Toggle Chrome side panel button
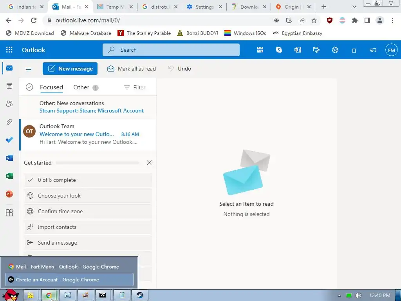Screen dimensions: 401x301 pyautogui.click(x=367, y=20)
